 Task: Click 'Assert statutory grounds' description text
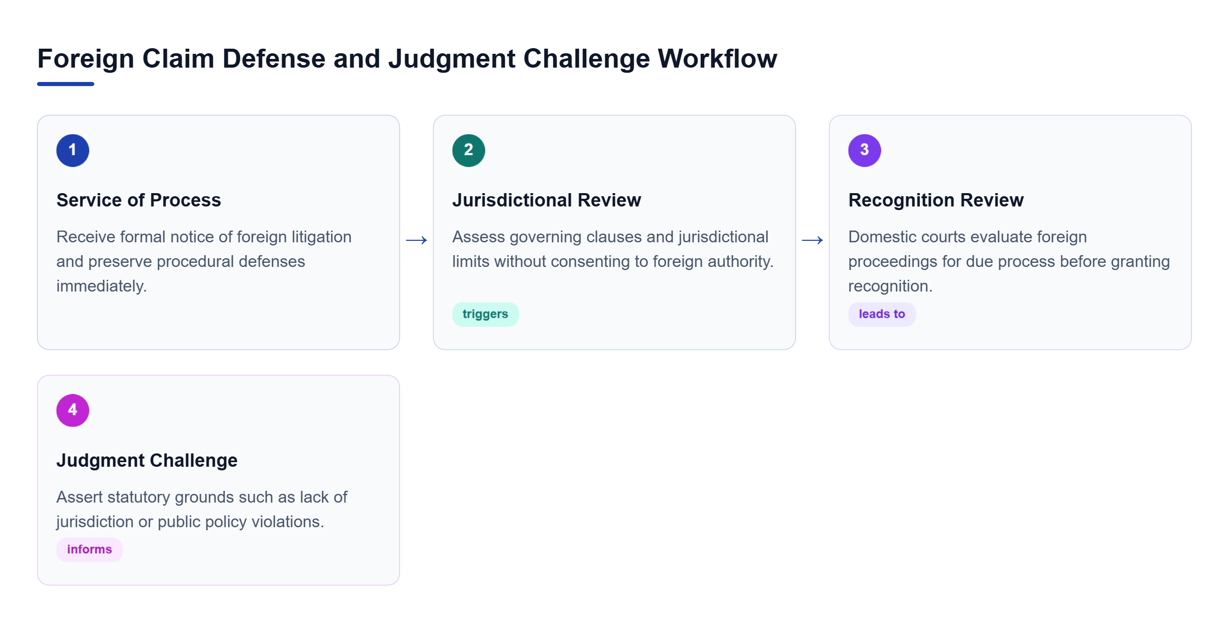click(202, 509)
